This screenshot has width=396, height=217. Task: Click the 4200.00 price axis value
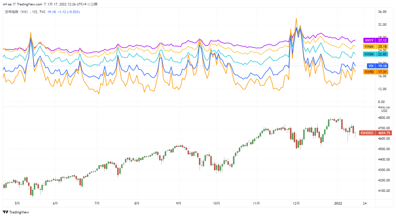[x=384, y=180]
